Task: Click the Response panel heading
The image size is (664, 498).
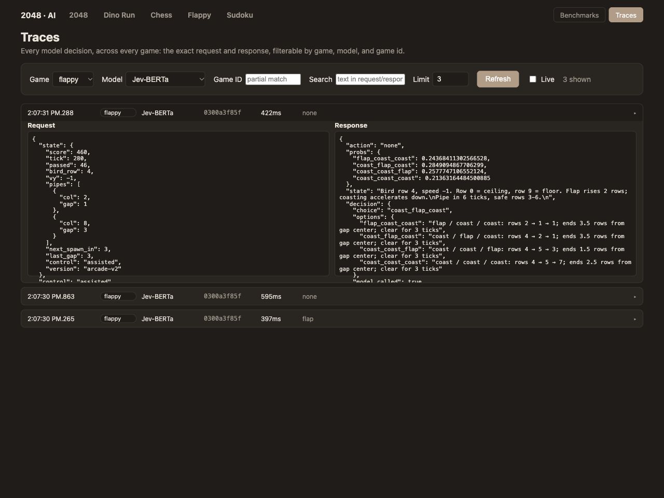Action: 351,125
